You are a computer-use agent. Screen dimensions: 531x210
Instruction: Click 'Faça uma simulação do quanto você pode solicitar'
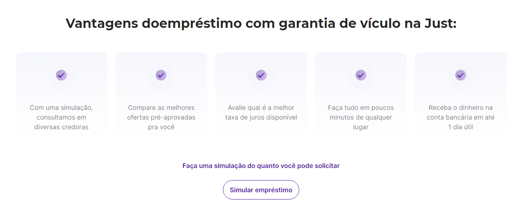[x=261, y=166]
